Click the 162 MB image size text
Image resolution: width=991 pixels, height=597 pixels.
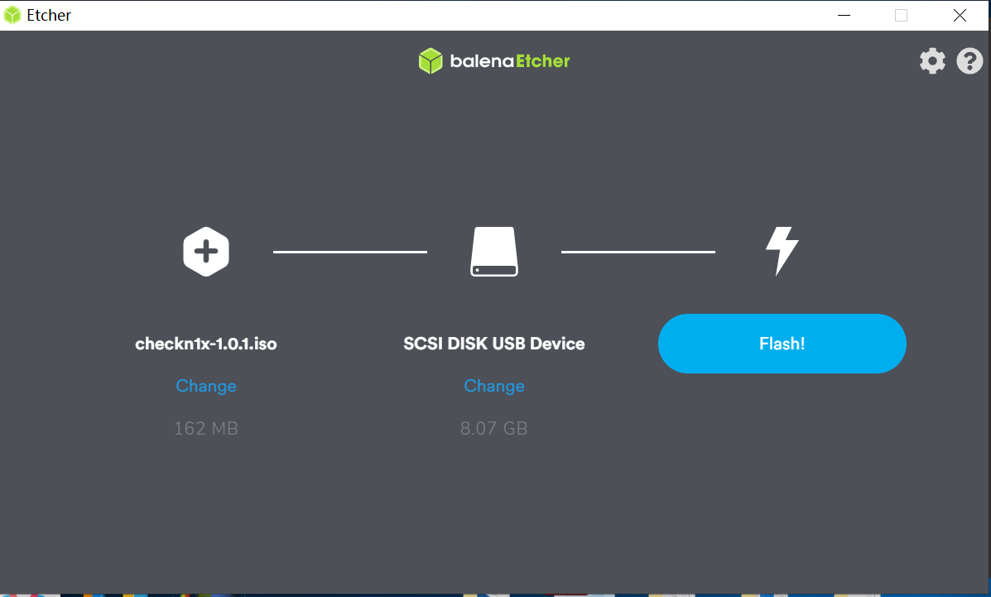(x=206, y=428)
